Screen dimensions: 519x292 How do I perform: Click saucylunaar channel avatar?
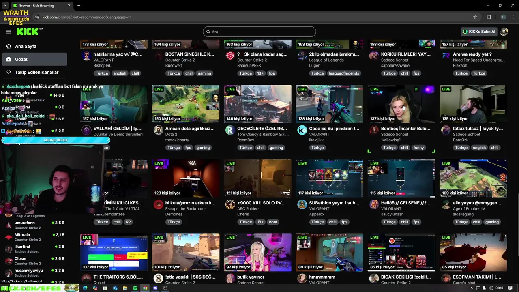click(x=374, y=204)
